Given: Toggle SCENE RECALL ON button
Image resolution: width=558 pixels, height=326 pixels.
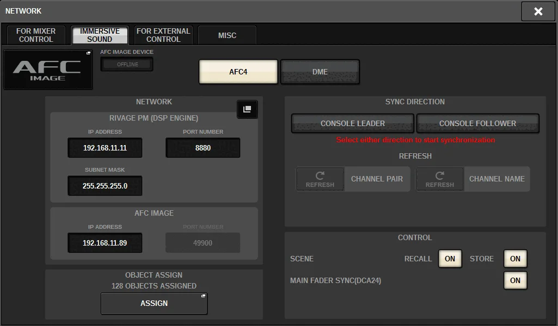Looking at the screenshot, I should 450,259.
